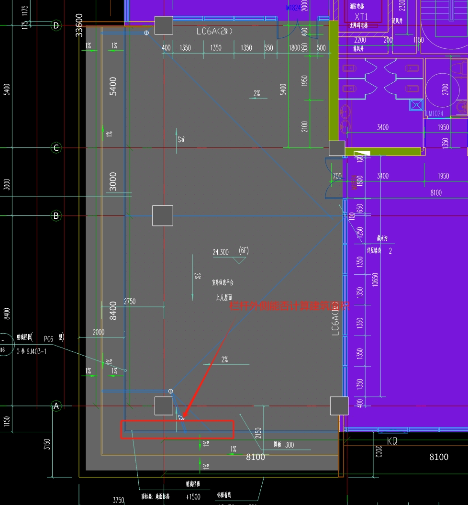
Task: Pick the floor drain symbol above axis A column
Action: [170, 391]
